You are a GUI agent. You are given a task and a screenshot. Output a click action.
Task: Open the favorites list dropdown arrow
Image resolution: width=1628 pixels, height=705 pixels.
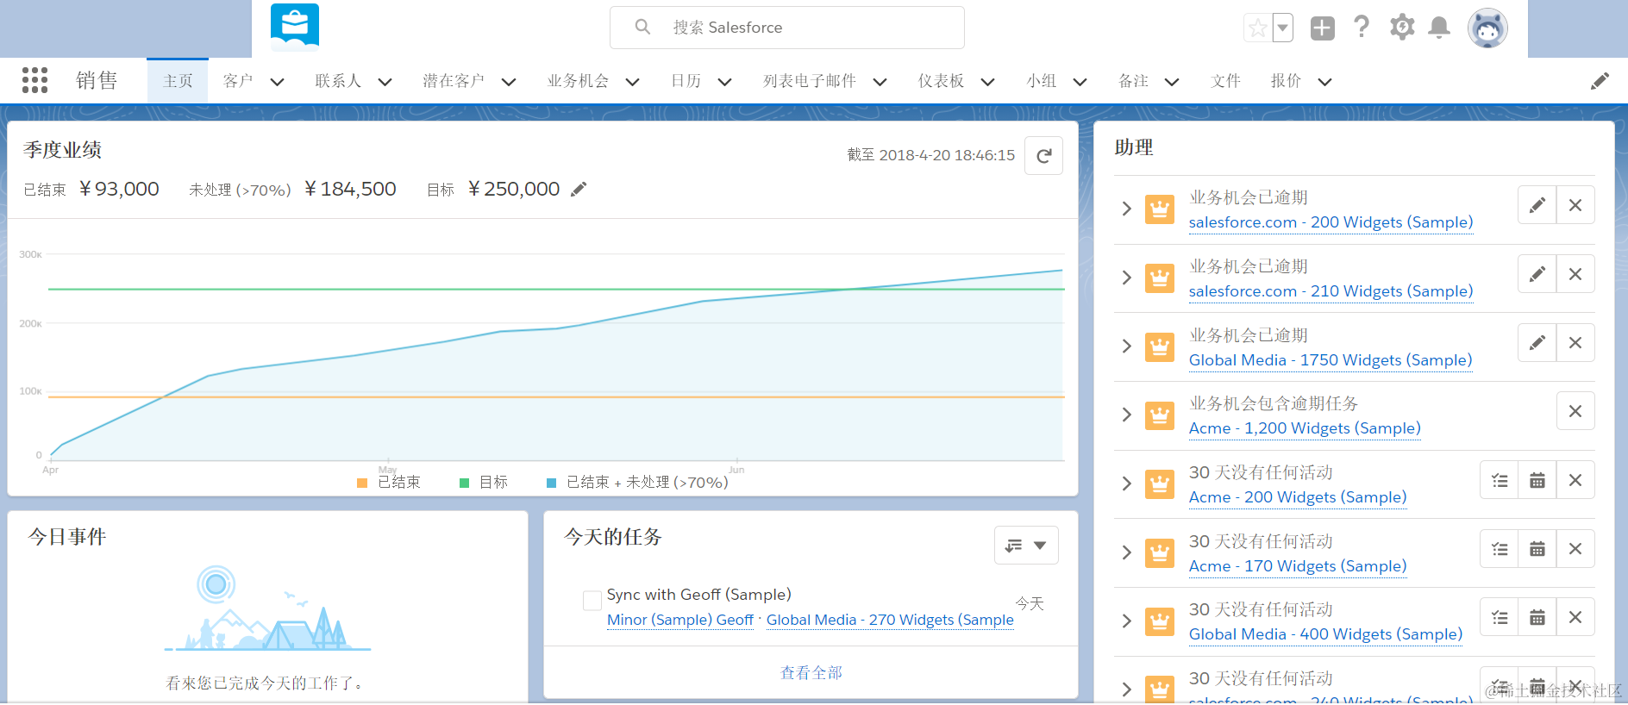(x=1283, y=28)
